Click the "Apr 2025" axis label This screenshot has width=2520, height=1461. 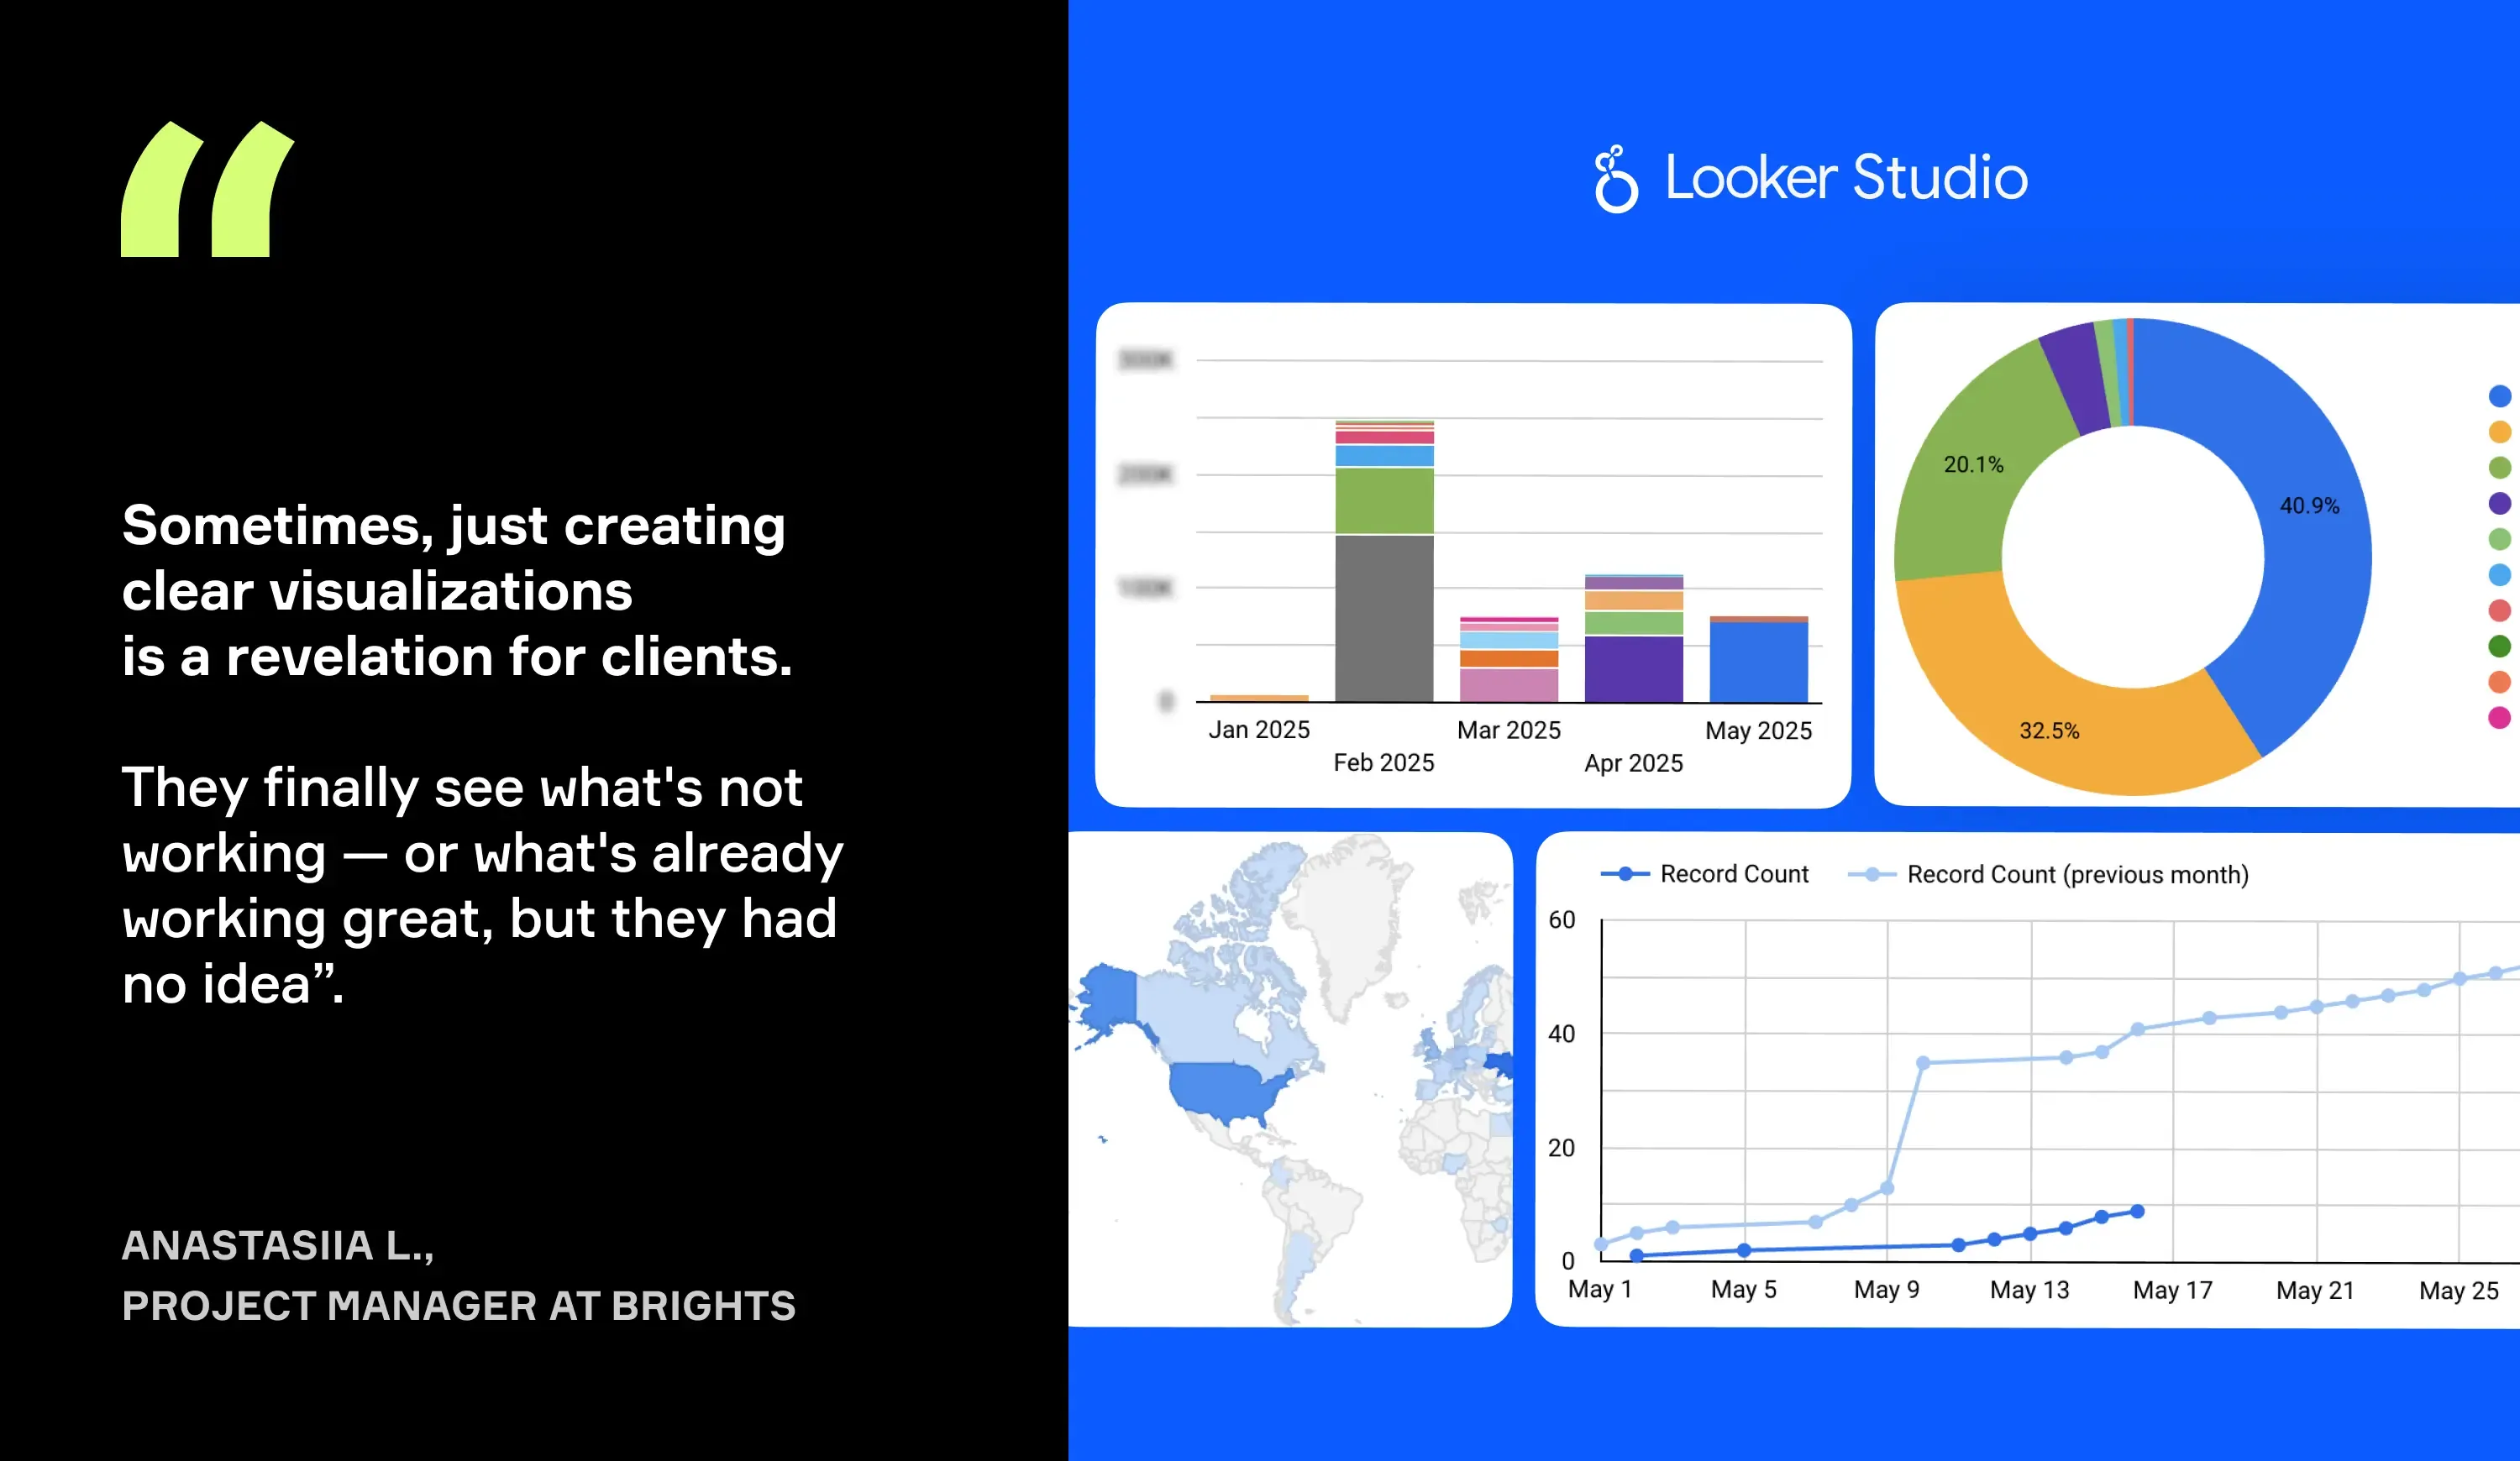(x=1634, y=763)
